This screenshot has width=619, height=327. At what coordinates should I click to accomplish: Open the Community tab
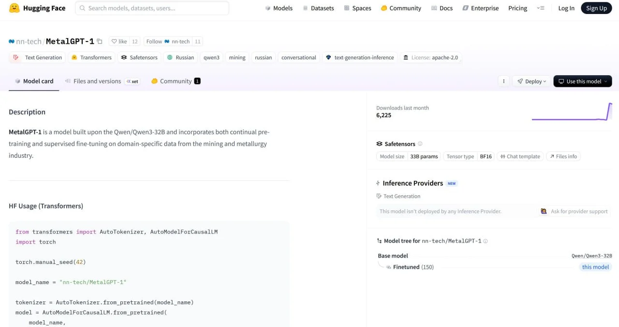tap(176, 81)
